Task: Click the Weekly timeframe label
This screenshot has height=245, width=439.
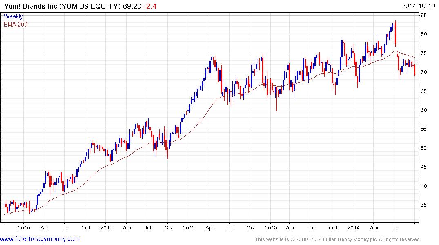Action: point(13,17)
